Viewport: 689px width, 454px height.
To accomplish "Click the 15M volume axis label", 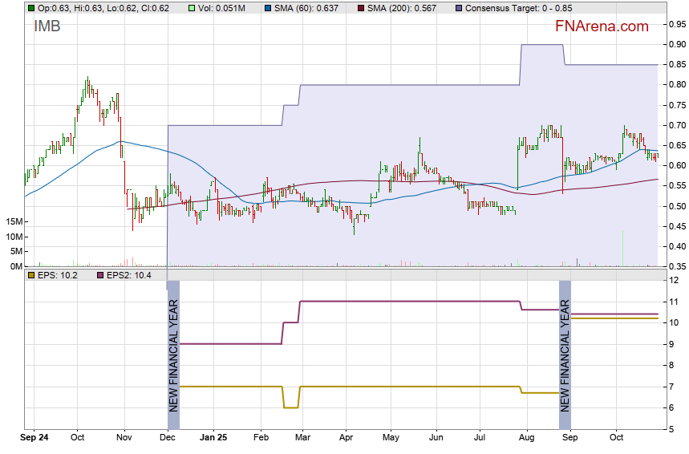I will (12, 221).
